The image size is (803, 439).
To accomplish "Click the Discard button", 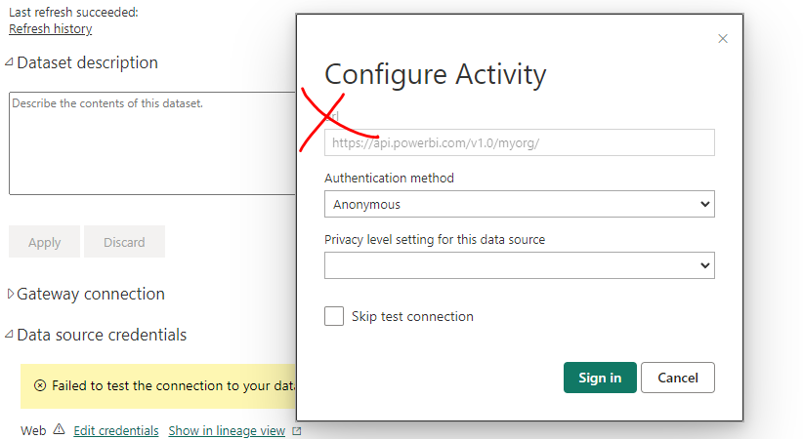I will [124, 242].
